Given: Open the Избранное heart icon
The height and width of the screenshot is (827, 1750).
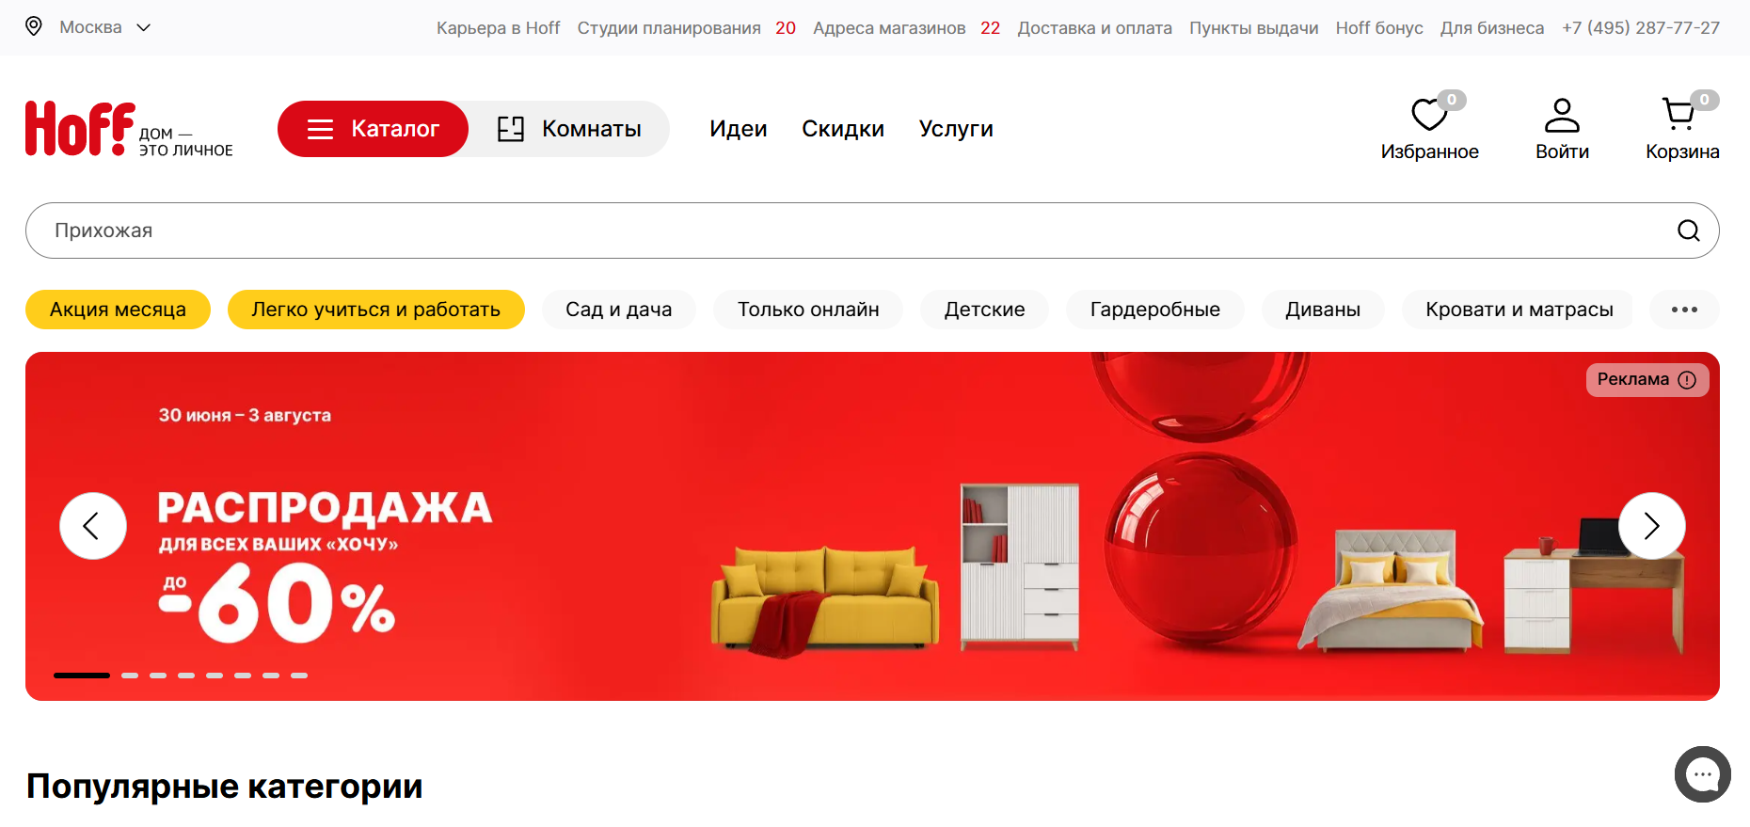Looking at the screenshot, I should coord(1429,115).
